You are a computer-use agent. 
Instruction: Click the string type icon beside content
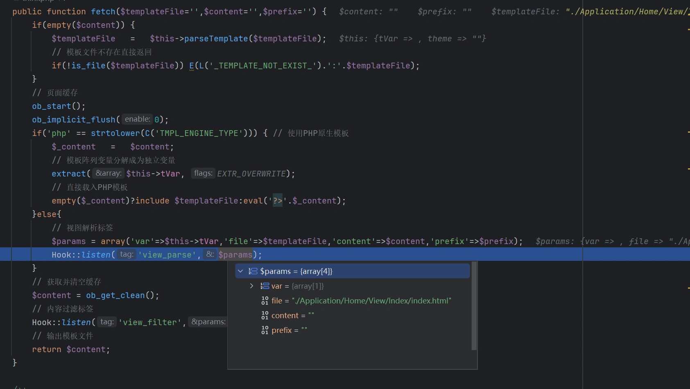coord(265,315)
